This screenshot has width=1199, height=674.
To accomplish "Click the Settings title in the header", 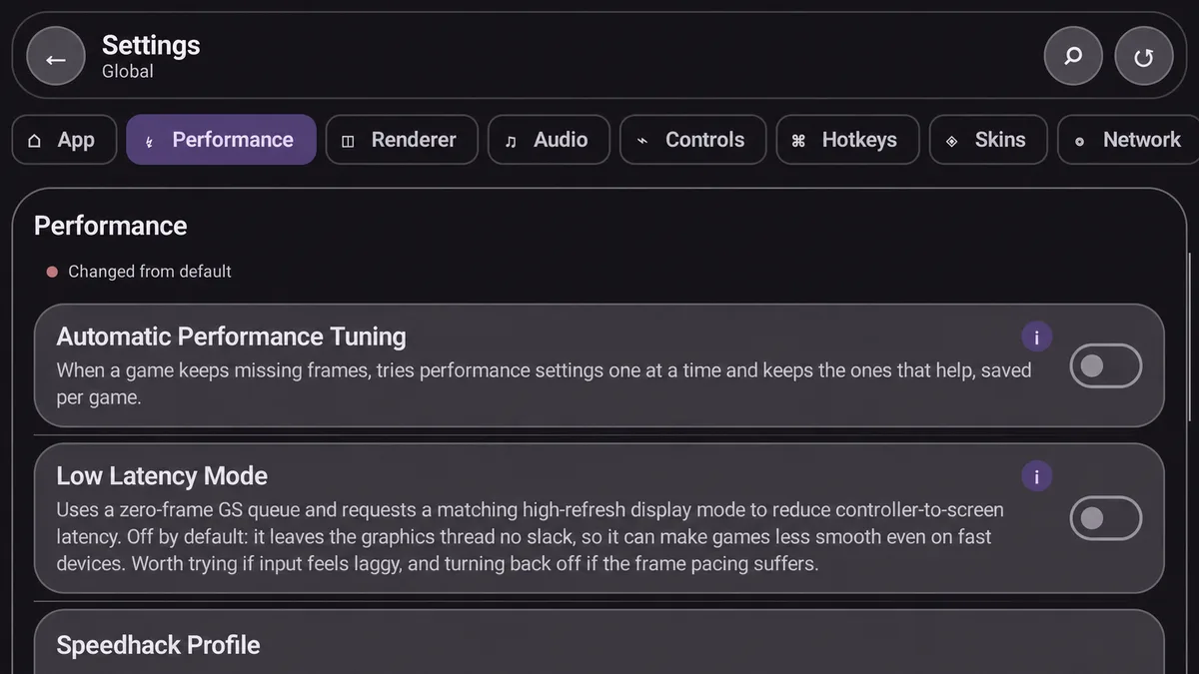I will click(151, 45).
